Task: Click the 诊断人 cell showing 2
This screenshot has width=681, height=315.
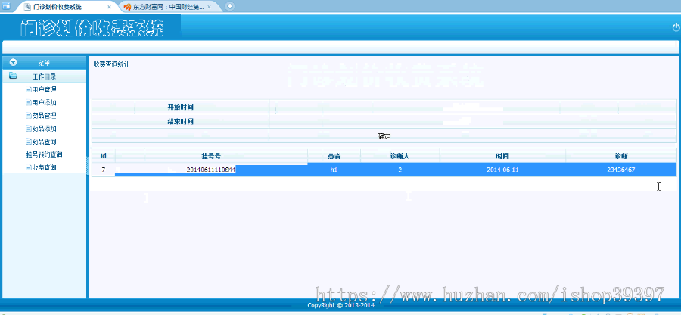Action: [x=400, y=170]
